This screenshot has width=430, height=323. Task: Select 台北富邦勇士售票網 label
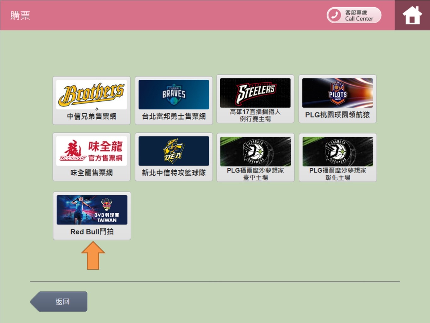[x=174, y=116]
